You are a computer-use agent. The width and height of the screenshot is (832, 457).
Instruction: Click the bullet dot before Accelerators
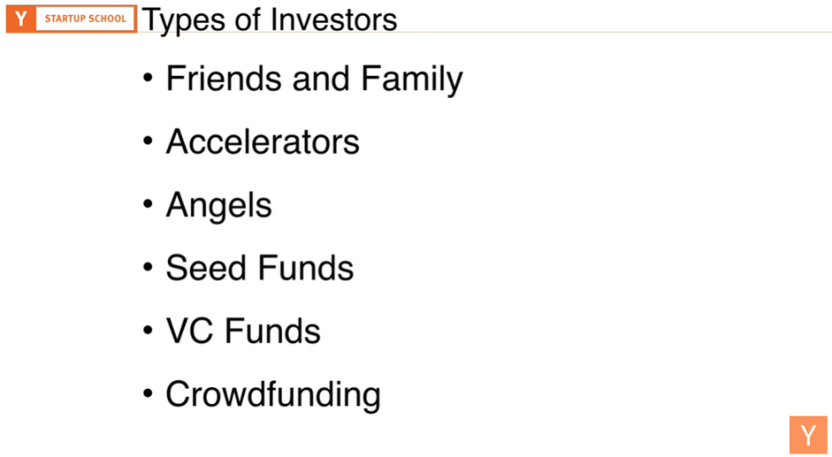[x=148, y=141]
